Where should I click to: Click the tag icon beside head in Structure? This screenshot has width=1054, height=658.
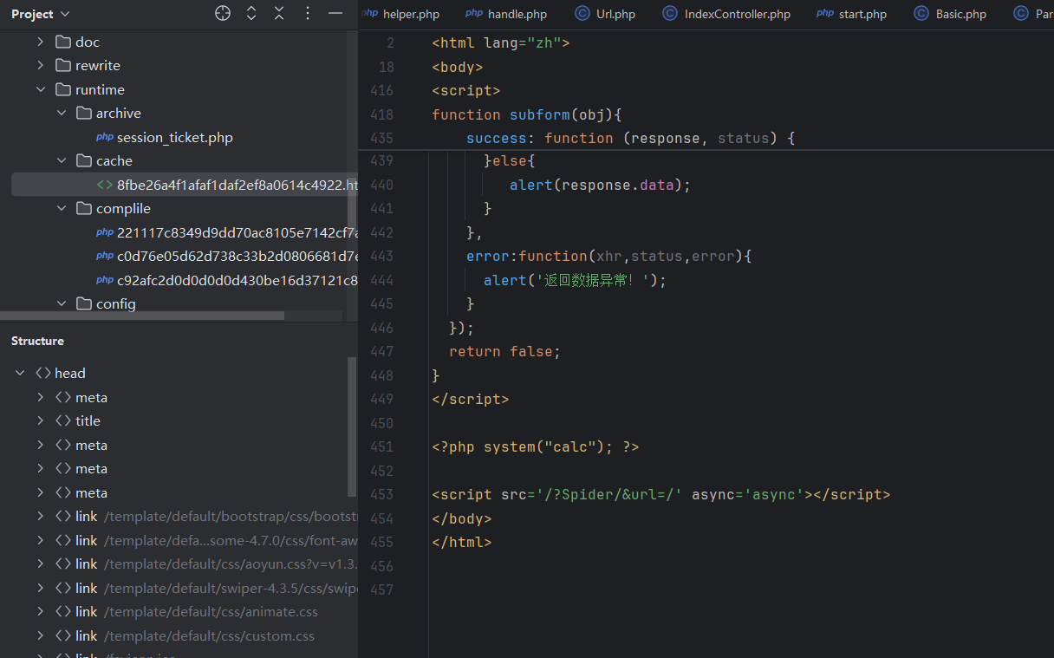pyautogui.click(x=42, y=373)
